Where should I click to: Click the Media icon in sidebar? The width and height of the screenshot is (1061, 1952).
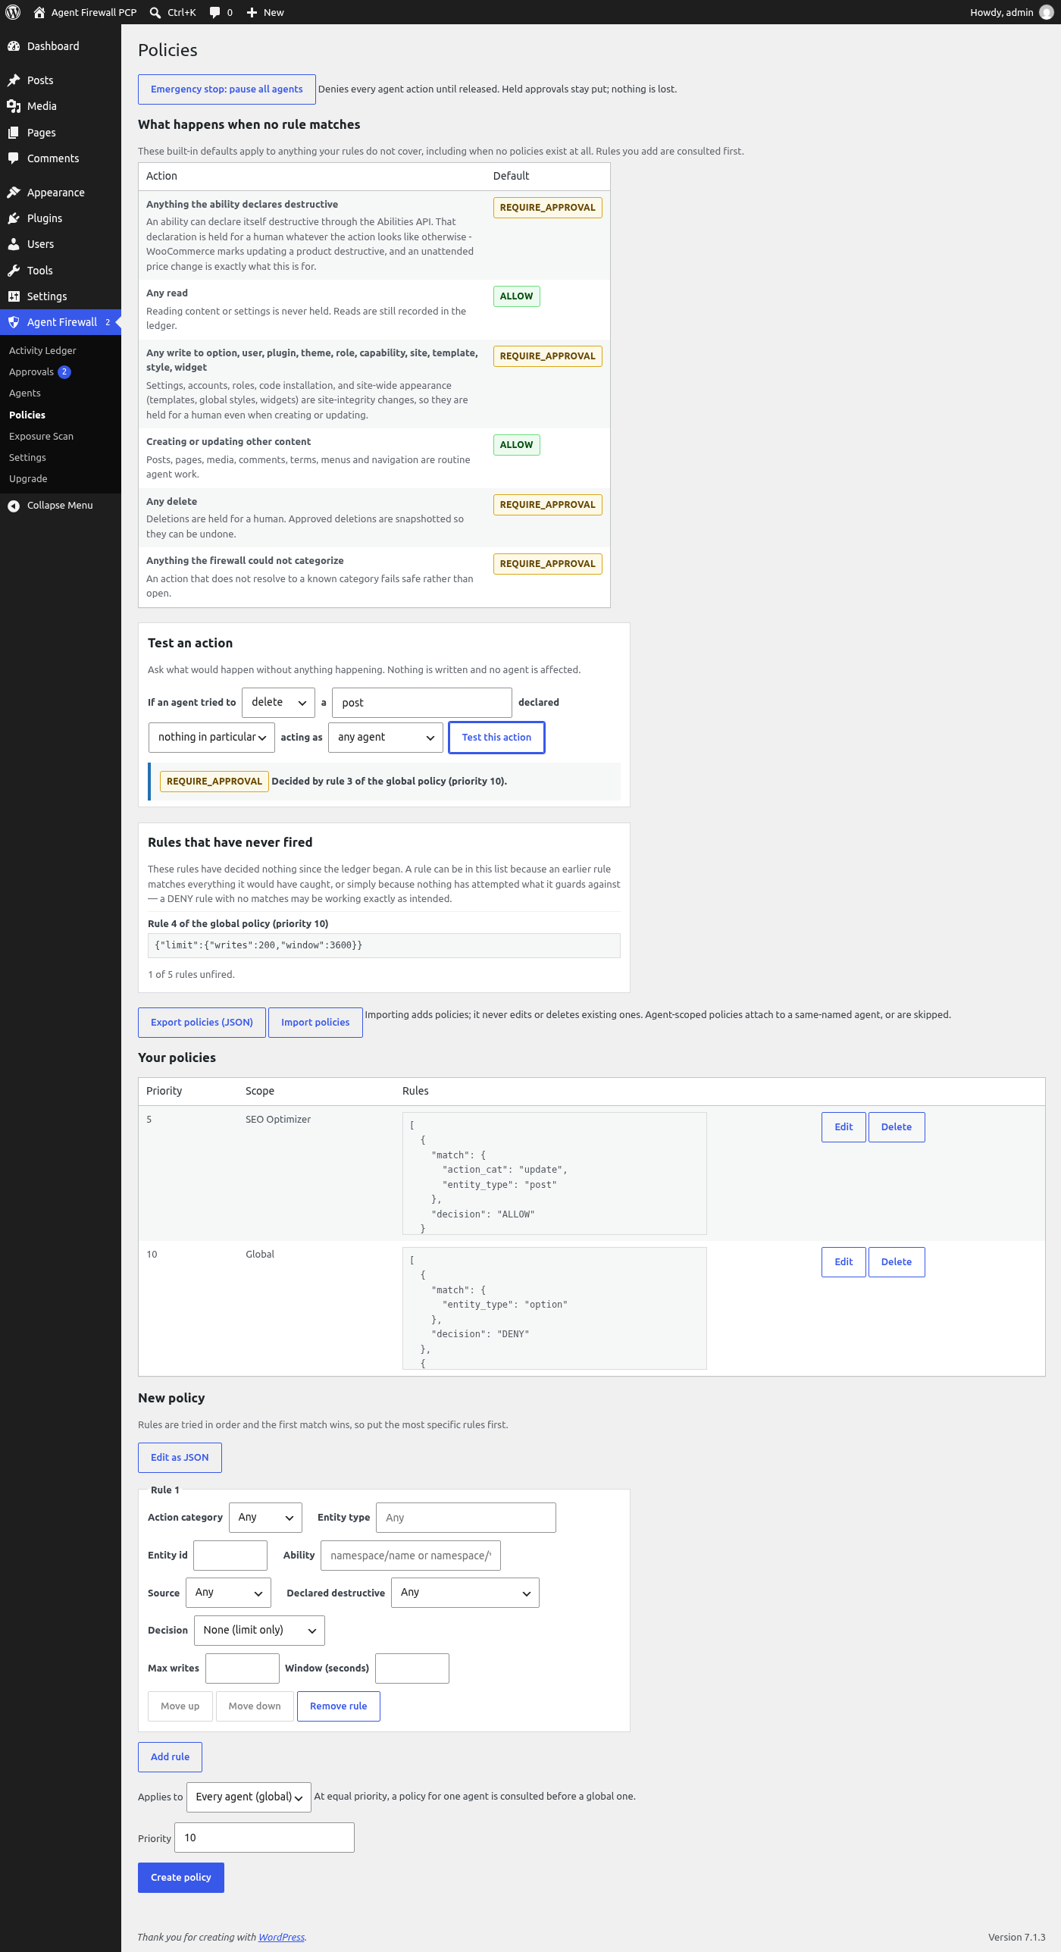click(x=14, y=106)
